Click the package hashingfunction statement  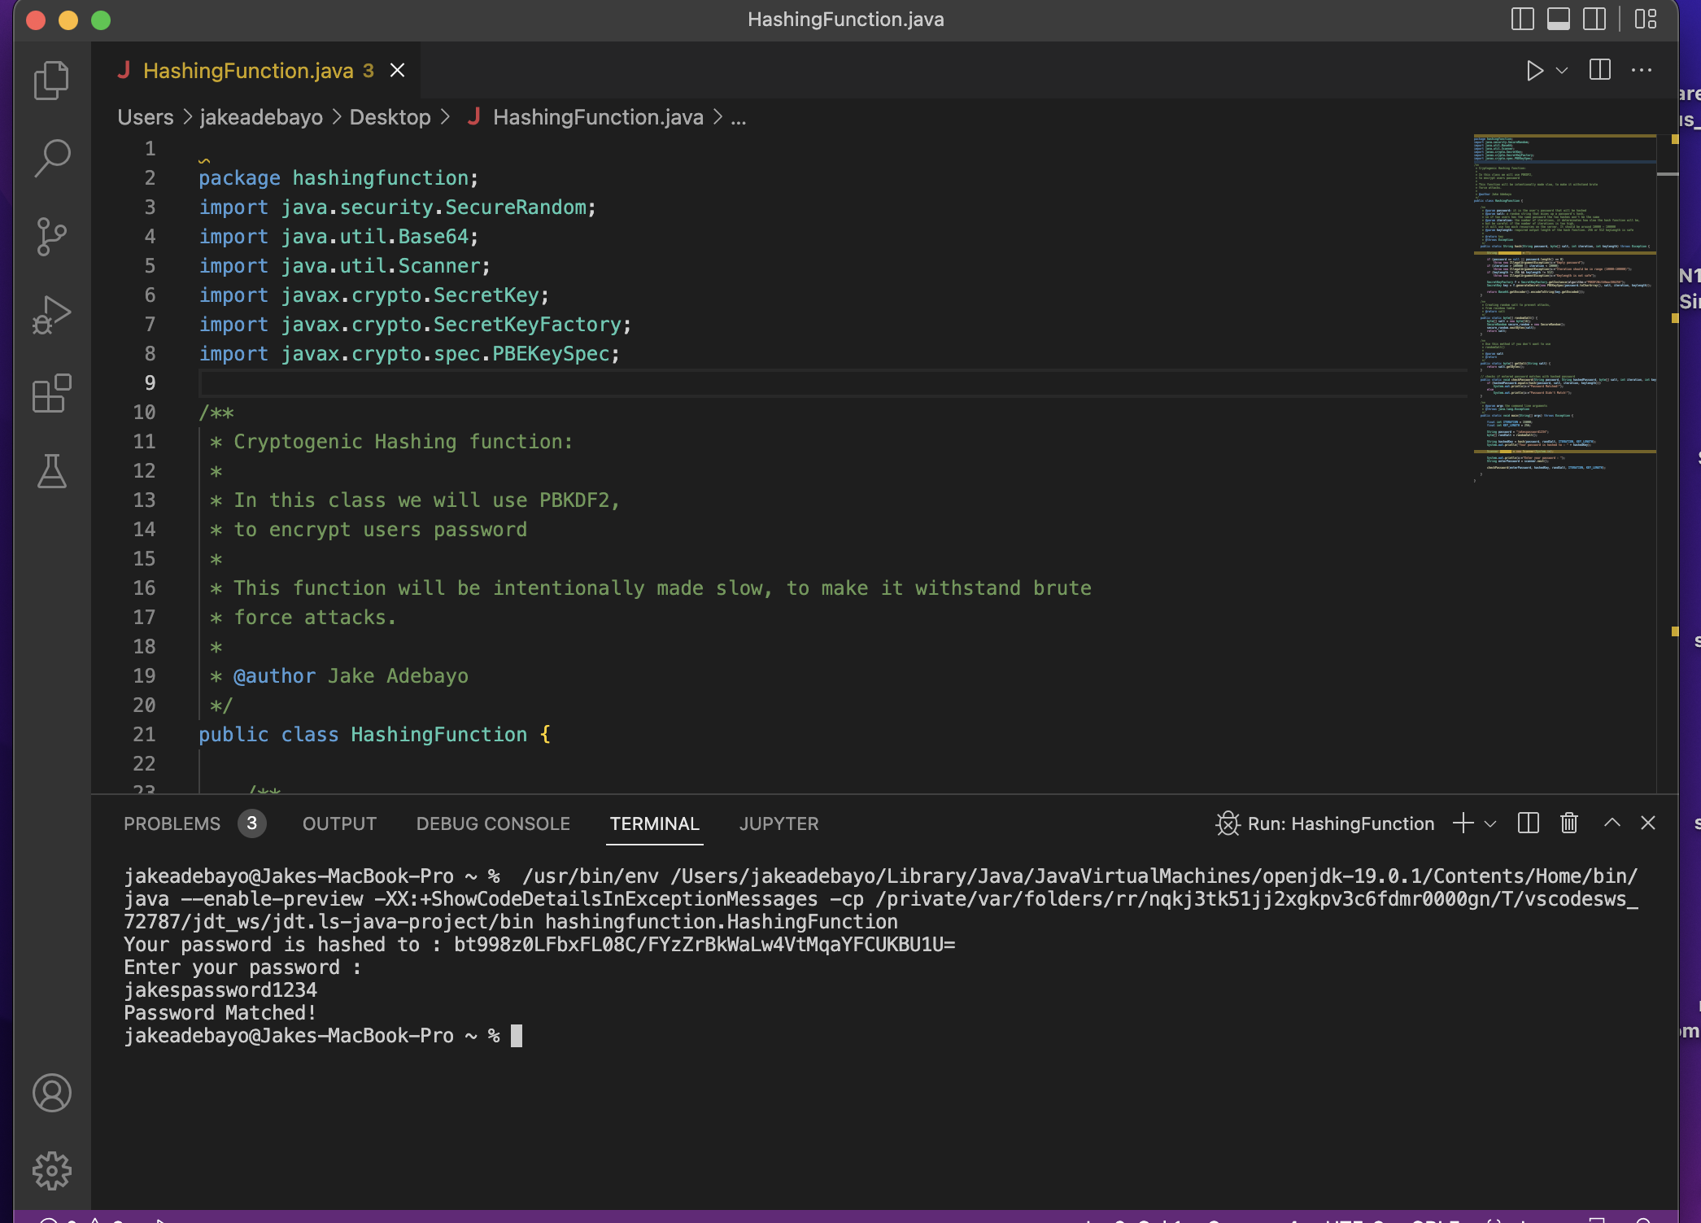[338, 177]
